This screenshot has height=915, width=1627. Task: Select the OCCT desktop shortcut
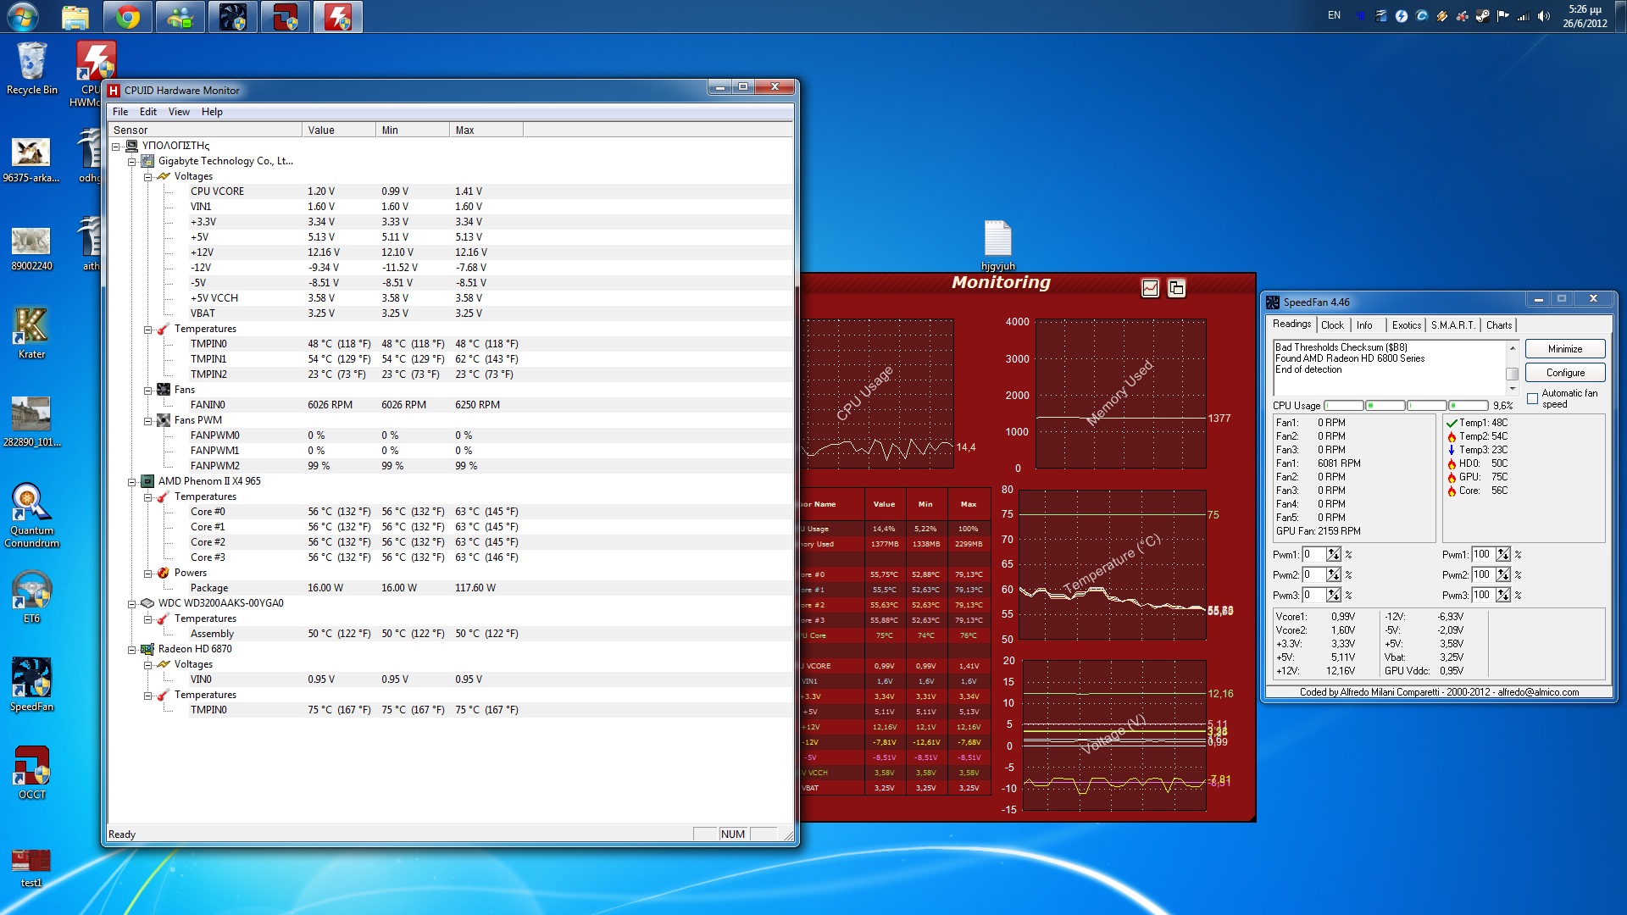point(32,774)
